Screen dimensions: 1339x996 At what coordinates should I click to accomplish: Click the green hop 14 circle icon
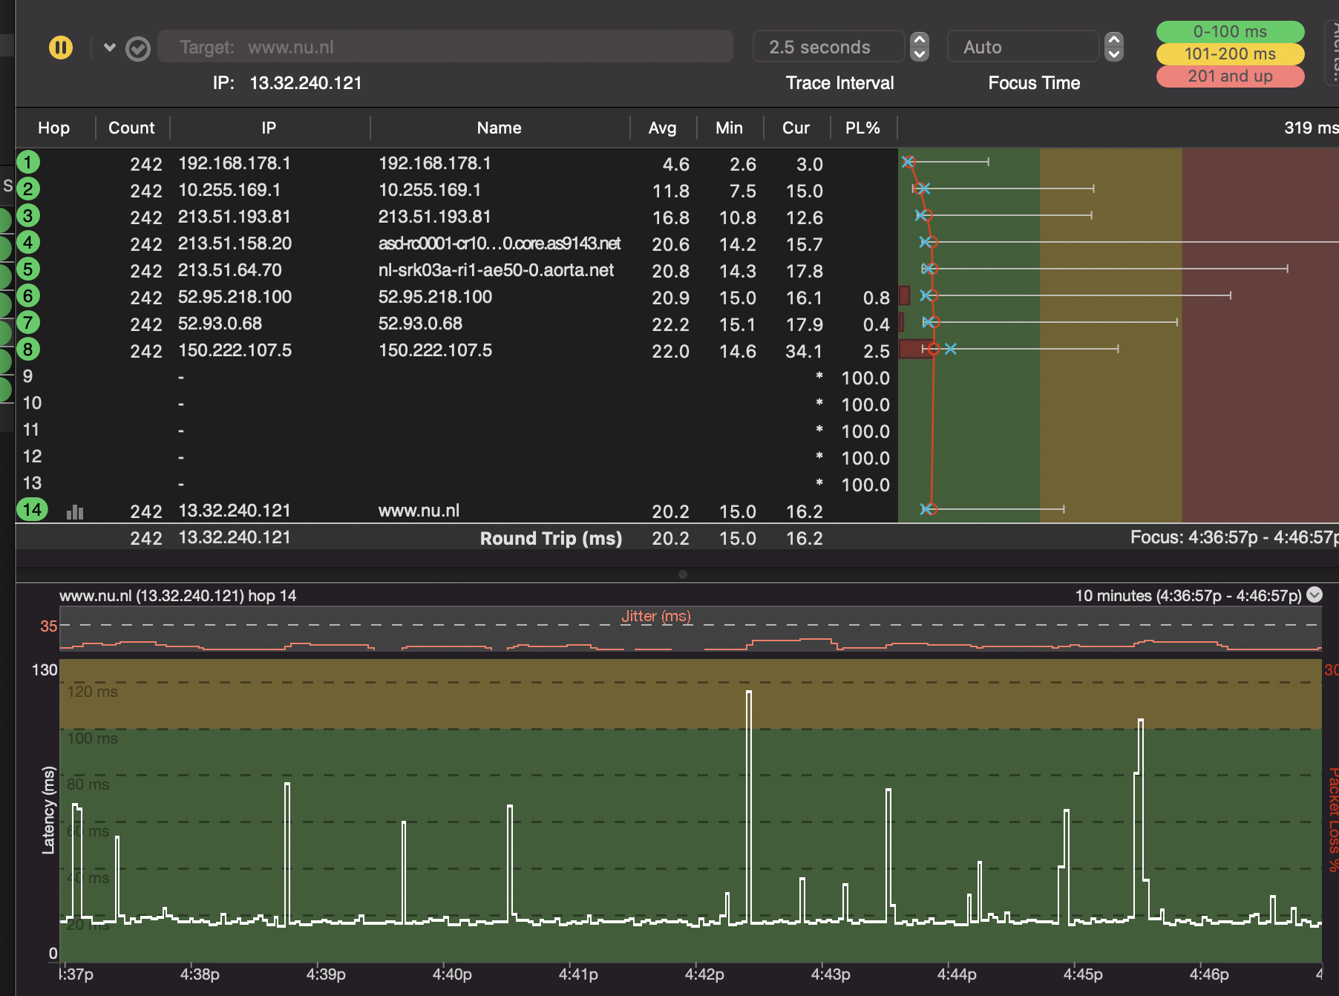click(x=32, y=510)
